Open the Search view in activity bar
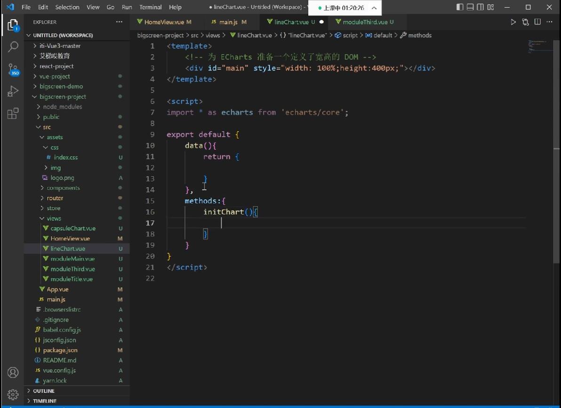 pos(13,46)
